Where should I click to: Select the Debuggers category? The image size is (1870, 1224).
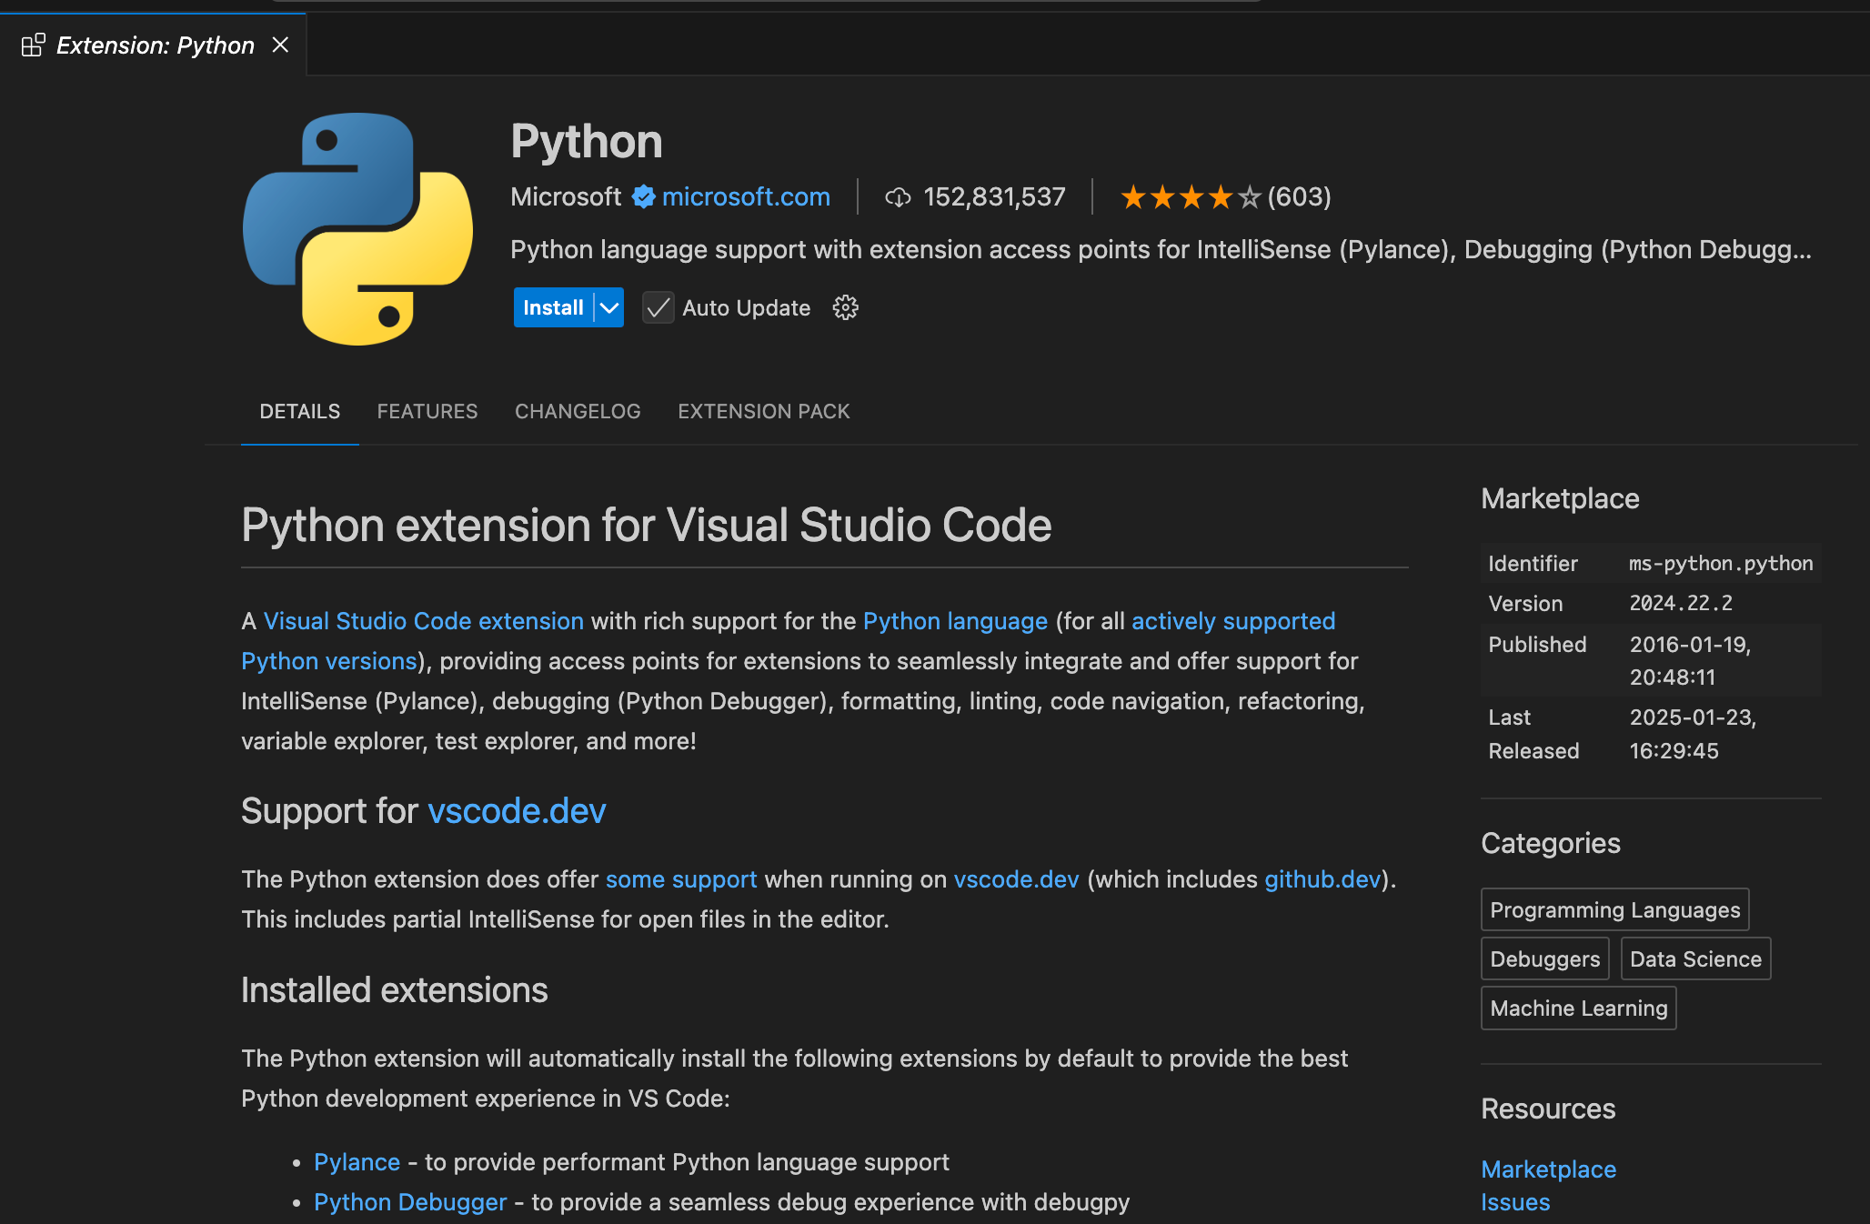pos(1545,958)
